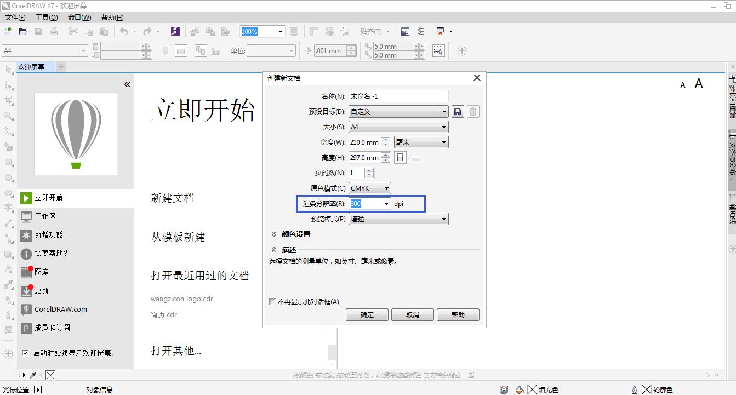The image size is (736, 395).
Task: Open the zoom level 100% dropdown
Action: point(281,31)
